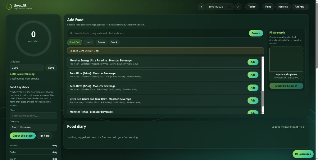The height and width of the screenshot is (160, 318).
Task: Click the results list scrollbar thumb
Action: [263, 99]
